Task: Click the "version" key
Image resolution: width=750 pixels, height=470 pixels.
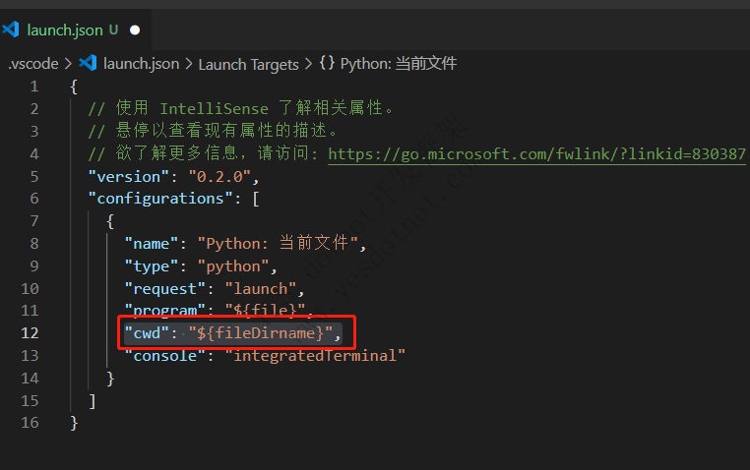Action: (129, 177)
